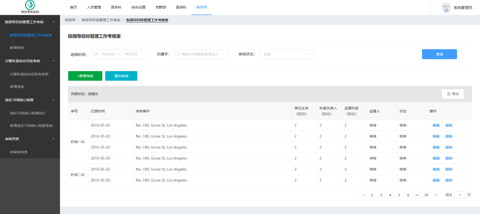
Task: Click 编辑 in last table row
Action: (436, 180)
